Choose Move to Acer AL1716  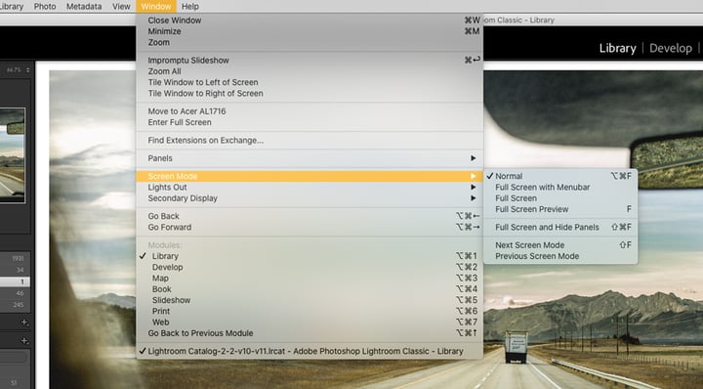(310, 111)
